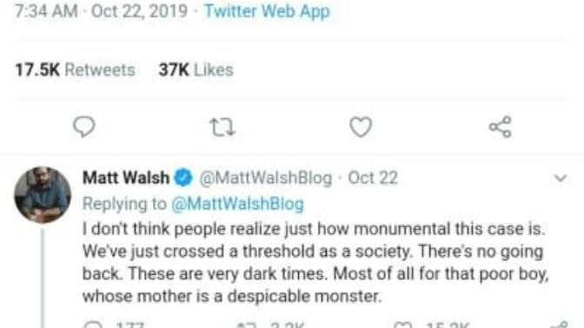The image size is (584, 328).
Task: Click the Oct 22 reply timestamp
Action: coord(373,178)
